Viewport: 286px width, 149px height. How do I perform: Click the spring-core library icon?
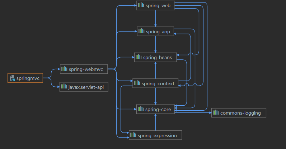141,110
